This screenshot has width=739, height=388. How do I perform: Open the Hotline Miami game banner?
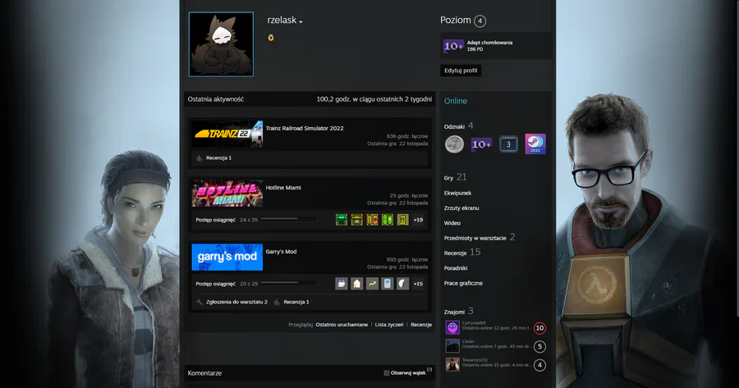point(227,193)
